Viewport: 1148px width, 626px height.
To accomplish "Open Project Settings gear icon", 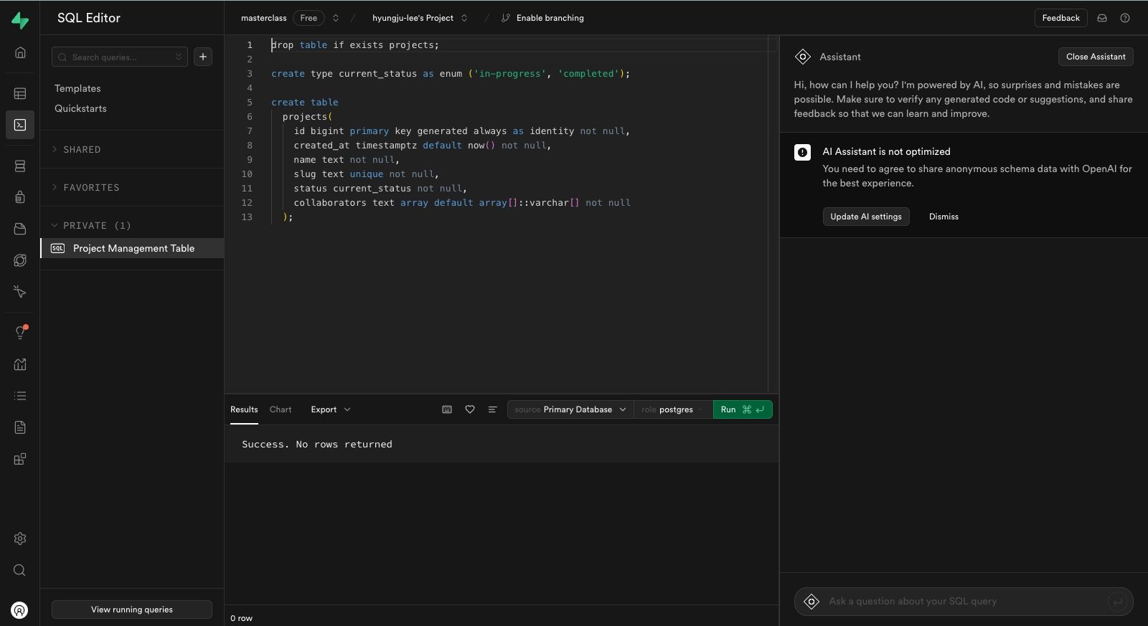I will [20, 539].
